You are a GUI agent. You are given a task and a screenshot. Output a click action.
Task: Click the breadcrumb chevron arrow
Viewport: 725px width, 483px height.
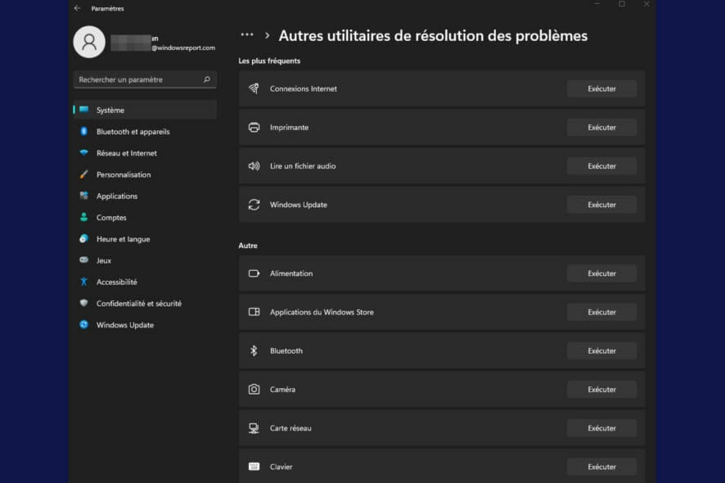268,35
